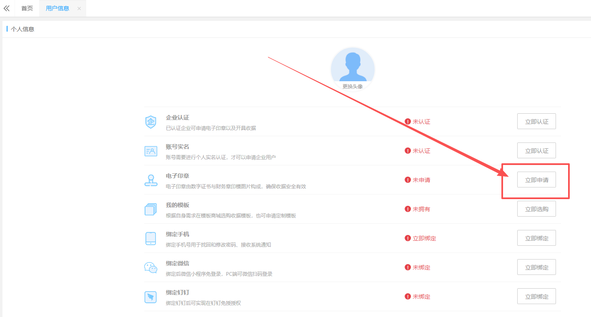591x317 pixels.
Task: Click the 我的模板 stacked pages icon
Action: [x=150, y=209]
